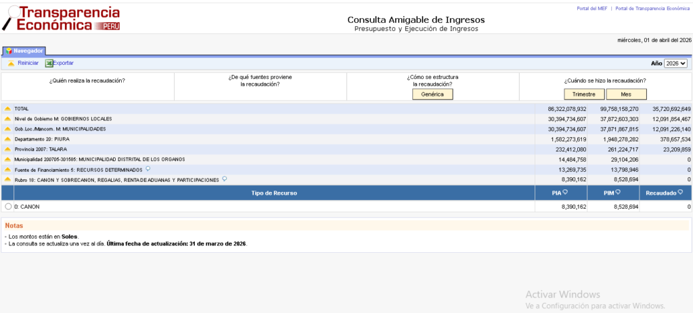693x313 pixels.
Task: Collapse to Provincia 2007: TALARA arrow
Action: pos(8,149)
